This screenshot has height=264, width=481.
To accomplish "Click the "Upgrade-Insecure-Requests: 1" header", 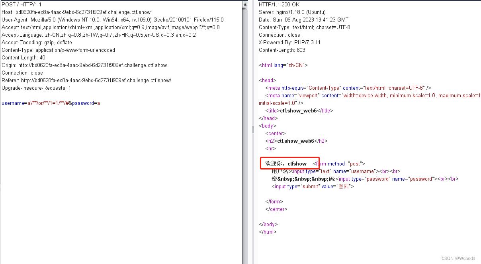I will [36, 88].
